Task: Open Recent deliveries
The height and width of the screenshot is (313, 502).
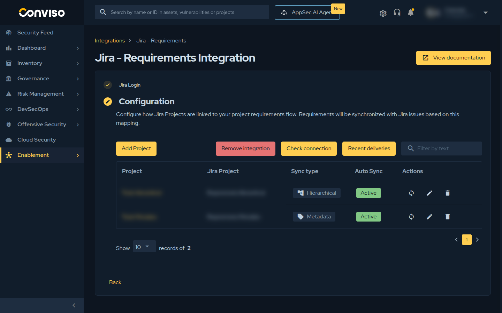Action: 369,149
